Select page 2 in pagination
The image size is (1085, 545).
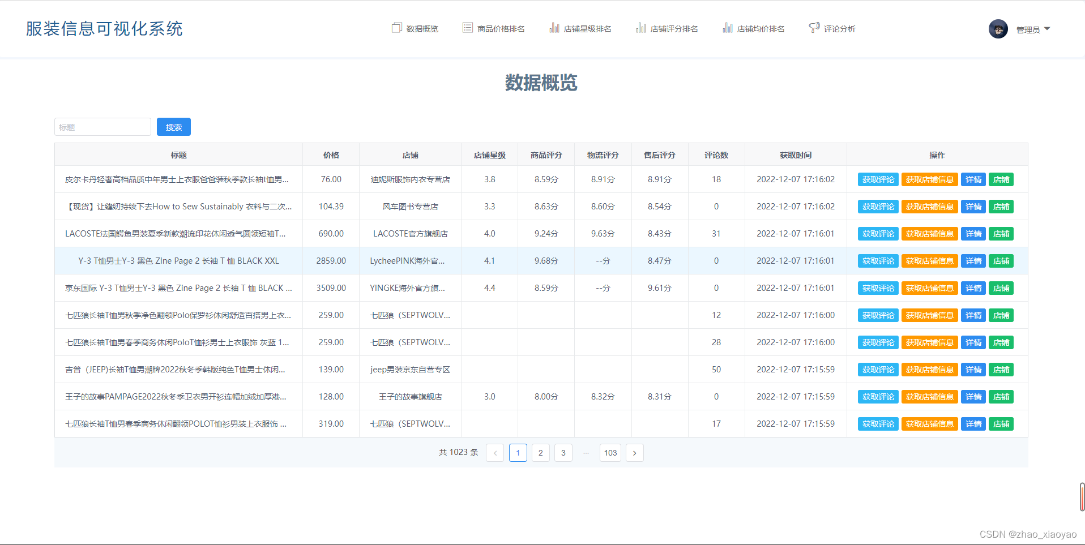[540, 453]
